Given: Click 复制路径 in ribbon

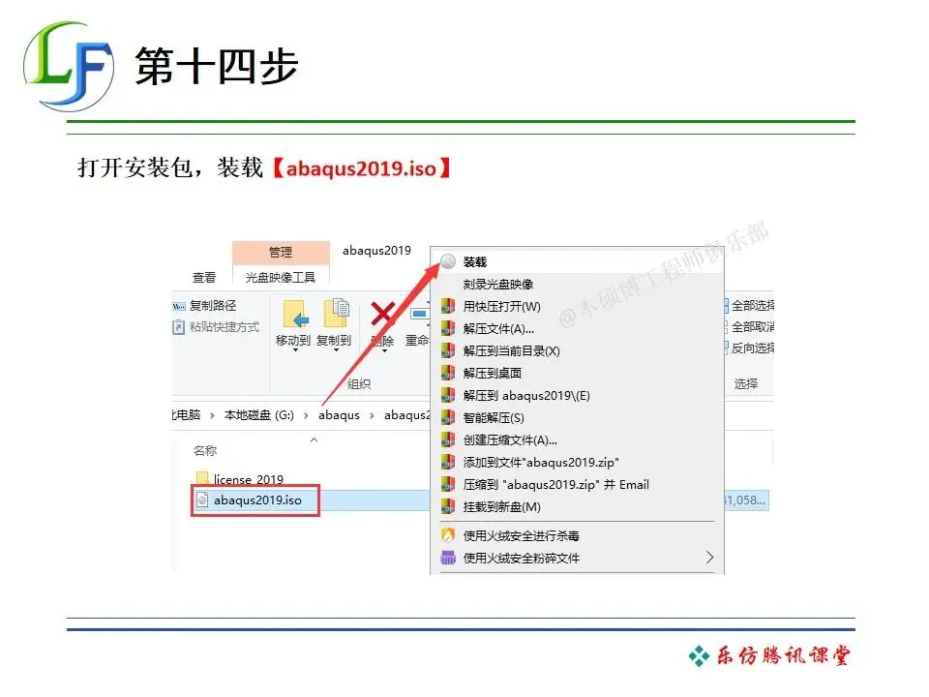Looking at the screenshot, I should click(205, 306).
